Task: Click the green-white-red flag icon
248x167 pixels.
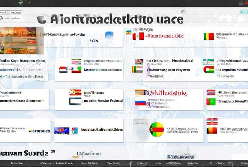Action: click(x=76, y=70)
